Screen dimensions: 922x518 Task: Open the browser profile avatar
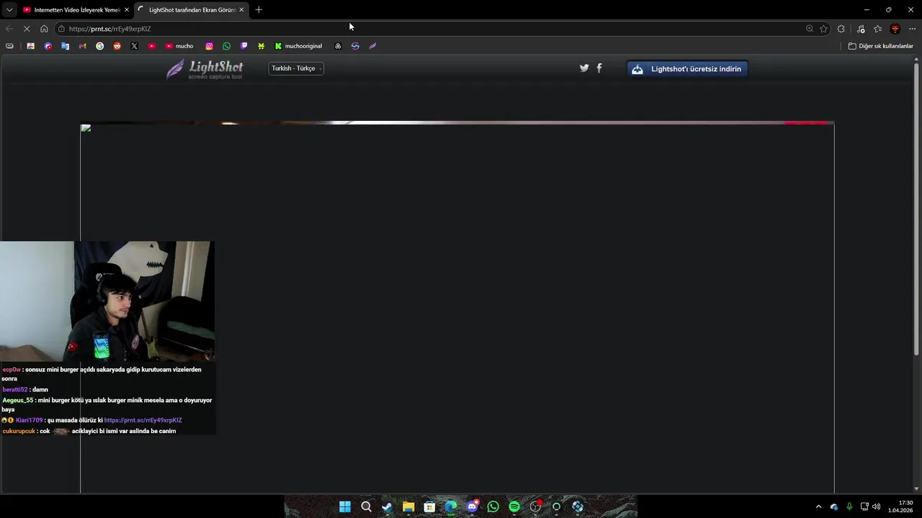click(895, 29)
